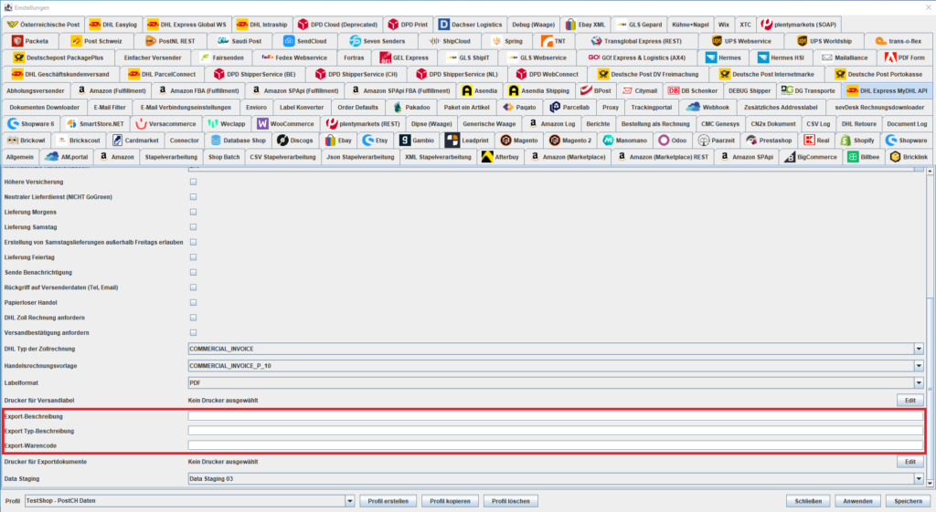Select the TNT logo icon
This screenshot has width=936, height=512.
[x=547, y=41]
